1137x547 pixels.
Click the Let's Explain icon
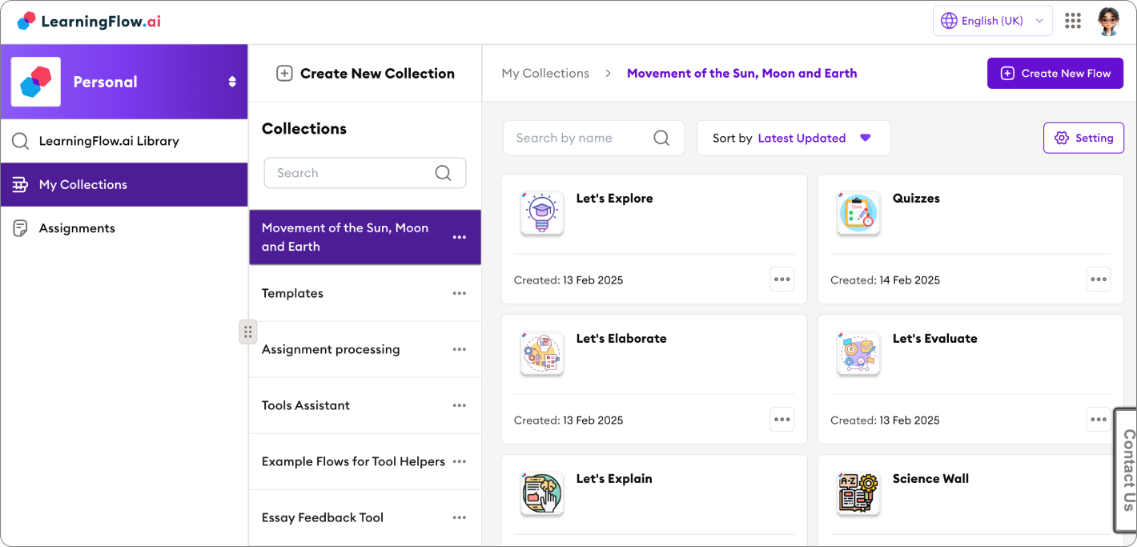(x=542, y=493)
